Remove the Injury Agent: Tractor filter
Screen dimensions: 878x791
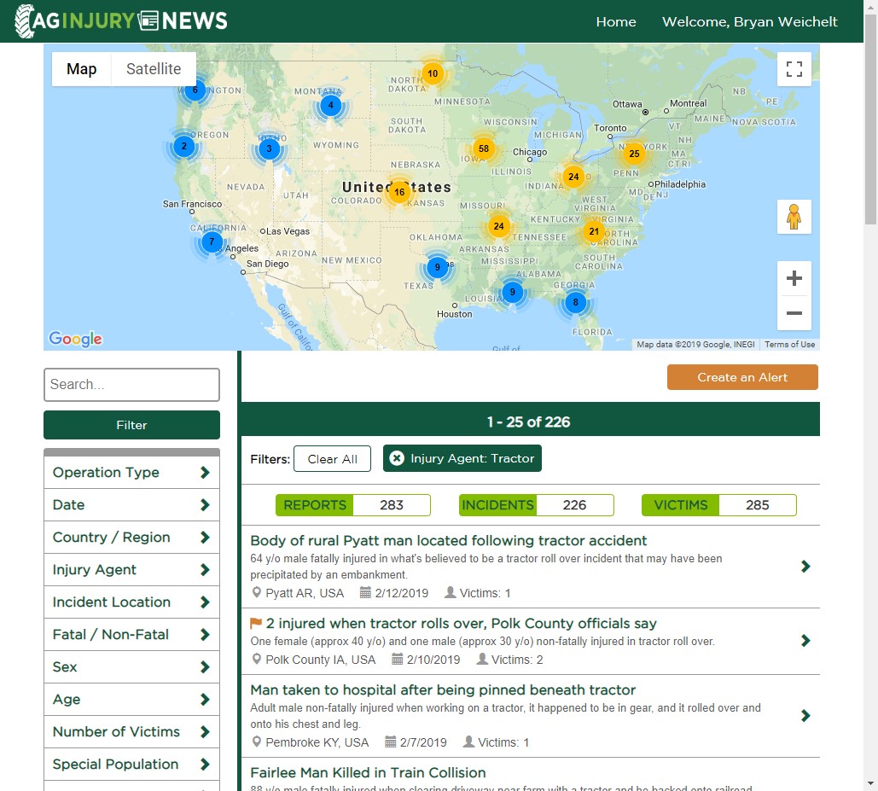pos(397,458)
